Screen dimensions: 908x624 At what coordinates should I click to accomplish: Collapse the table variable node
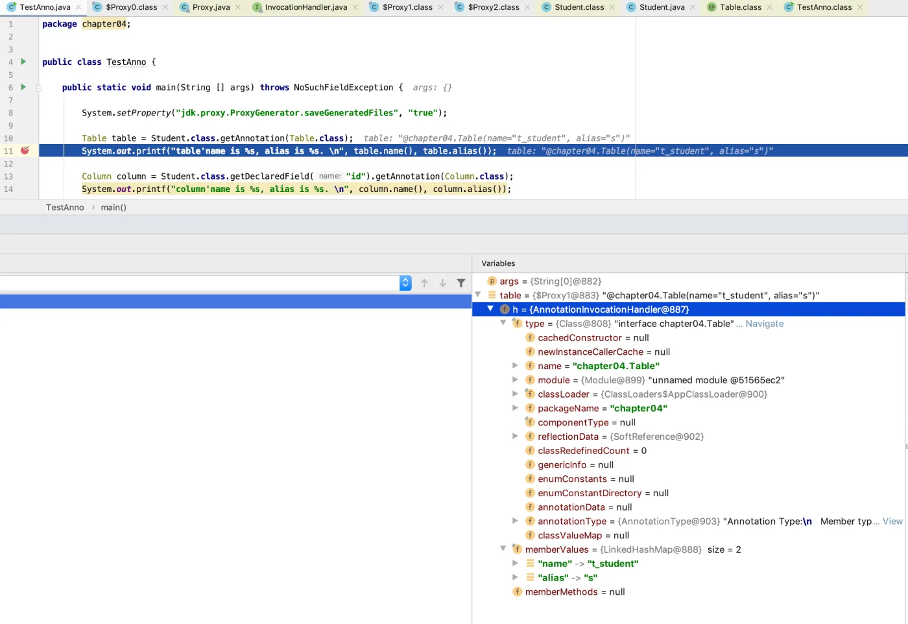tap(478, 294)
